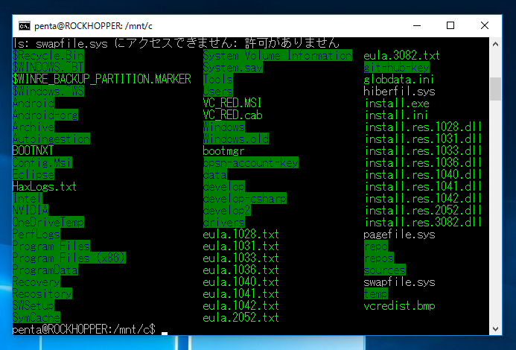Click the ls swapfile.sys error message line
The height and width of the screenshot is (350, 516).
(x=176, y=43)
